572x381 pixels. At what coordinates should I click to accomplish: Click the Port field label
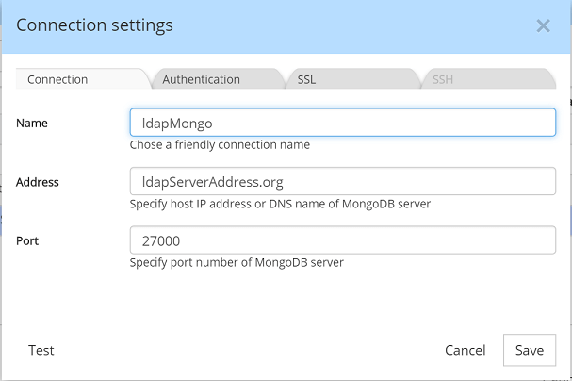click(27, 240)
